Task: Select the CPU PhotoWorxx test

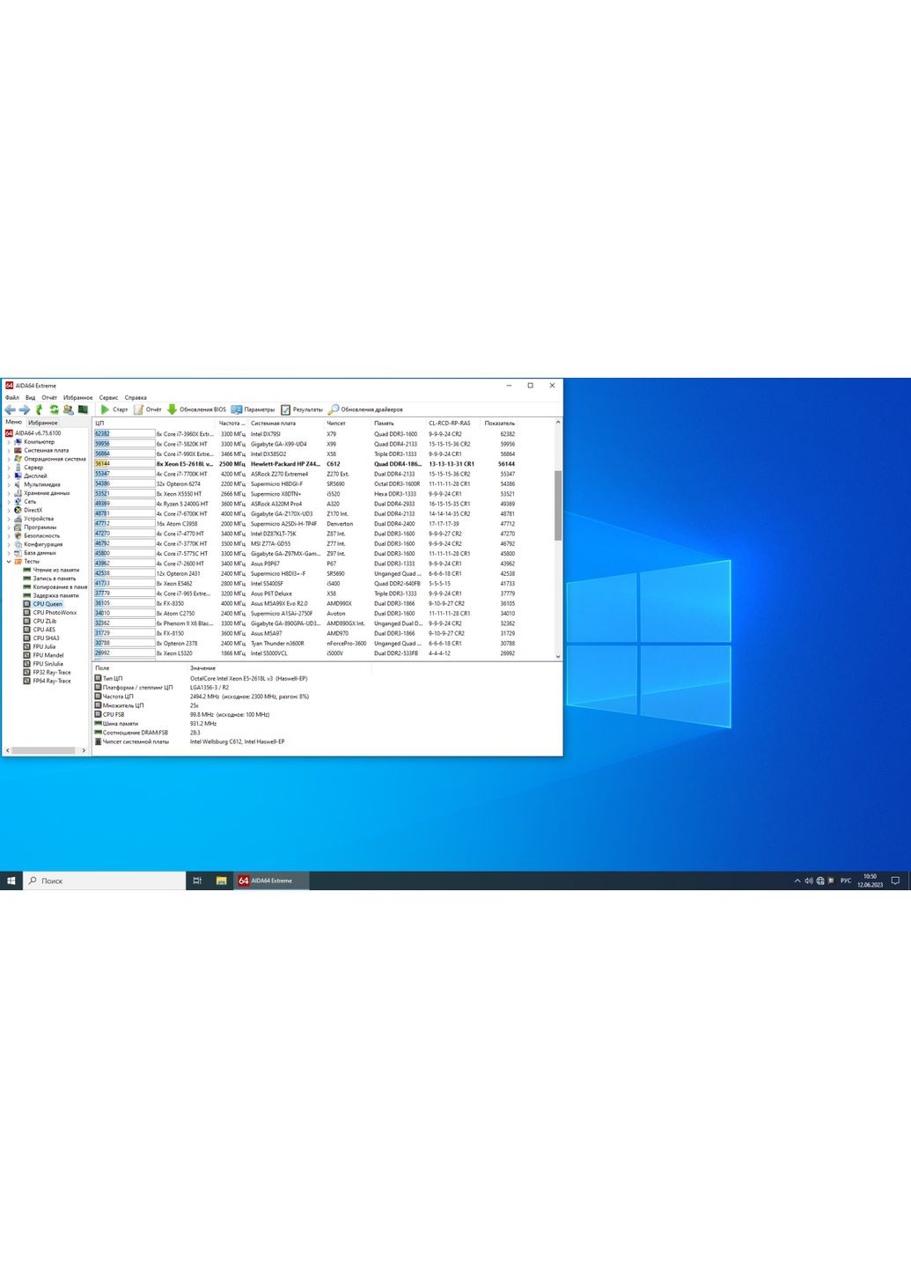Action: [54, 613]
